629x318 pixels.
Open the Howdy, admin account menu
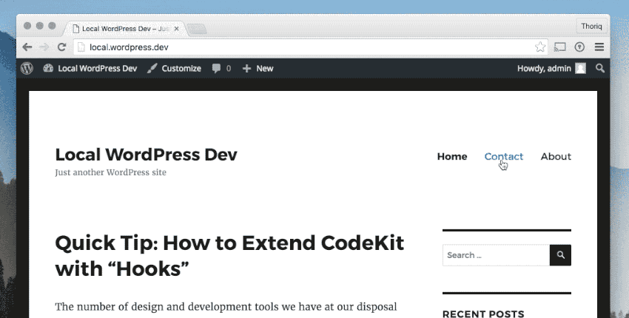coord(551,69)
